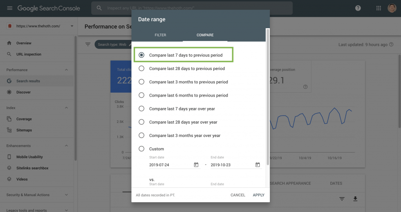Click the search magnifier icon in URL bar
The width and height of the screenshot is (401, 212).
pos(99,8)
